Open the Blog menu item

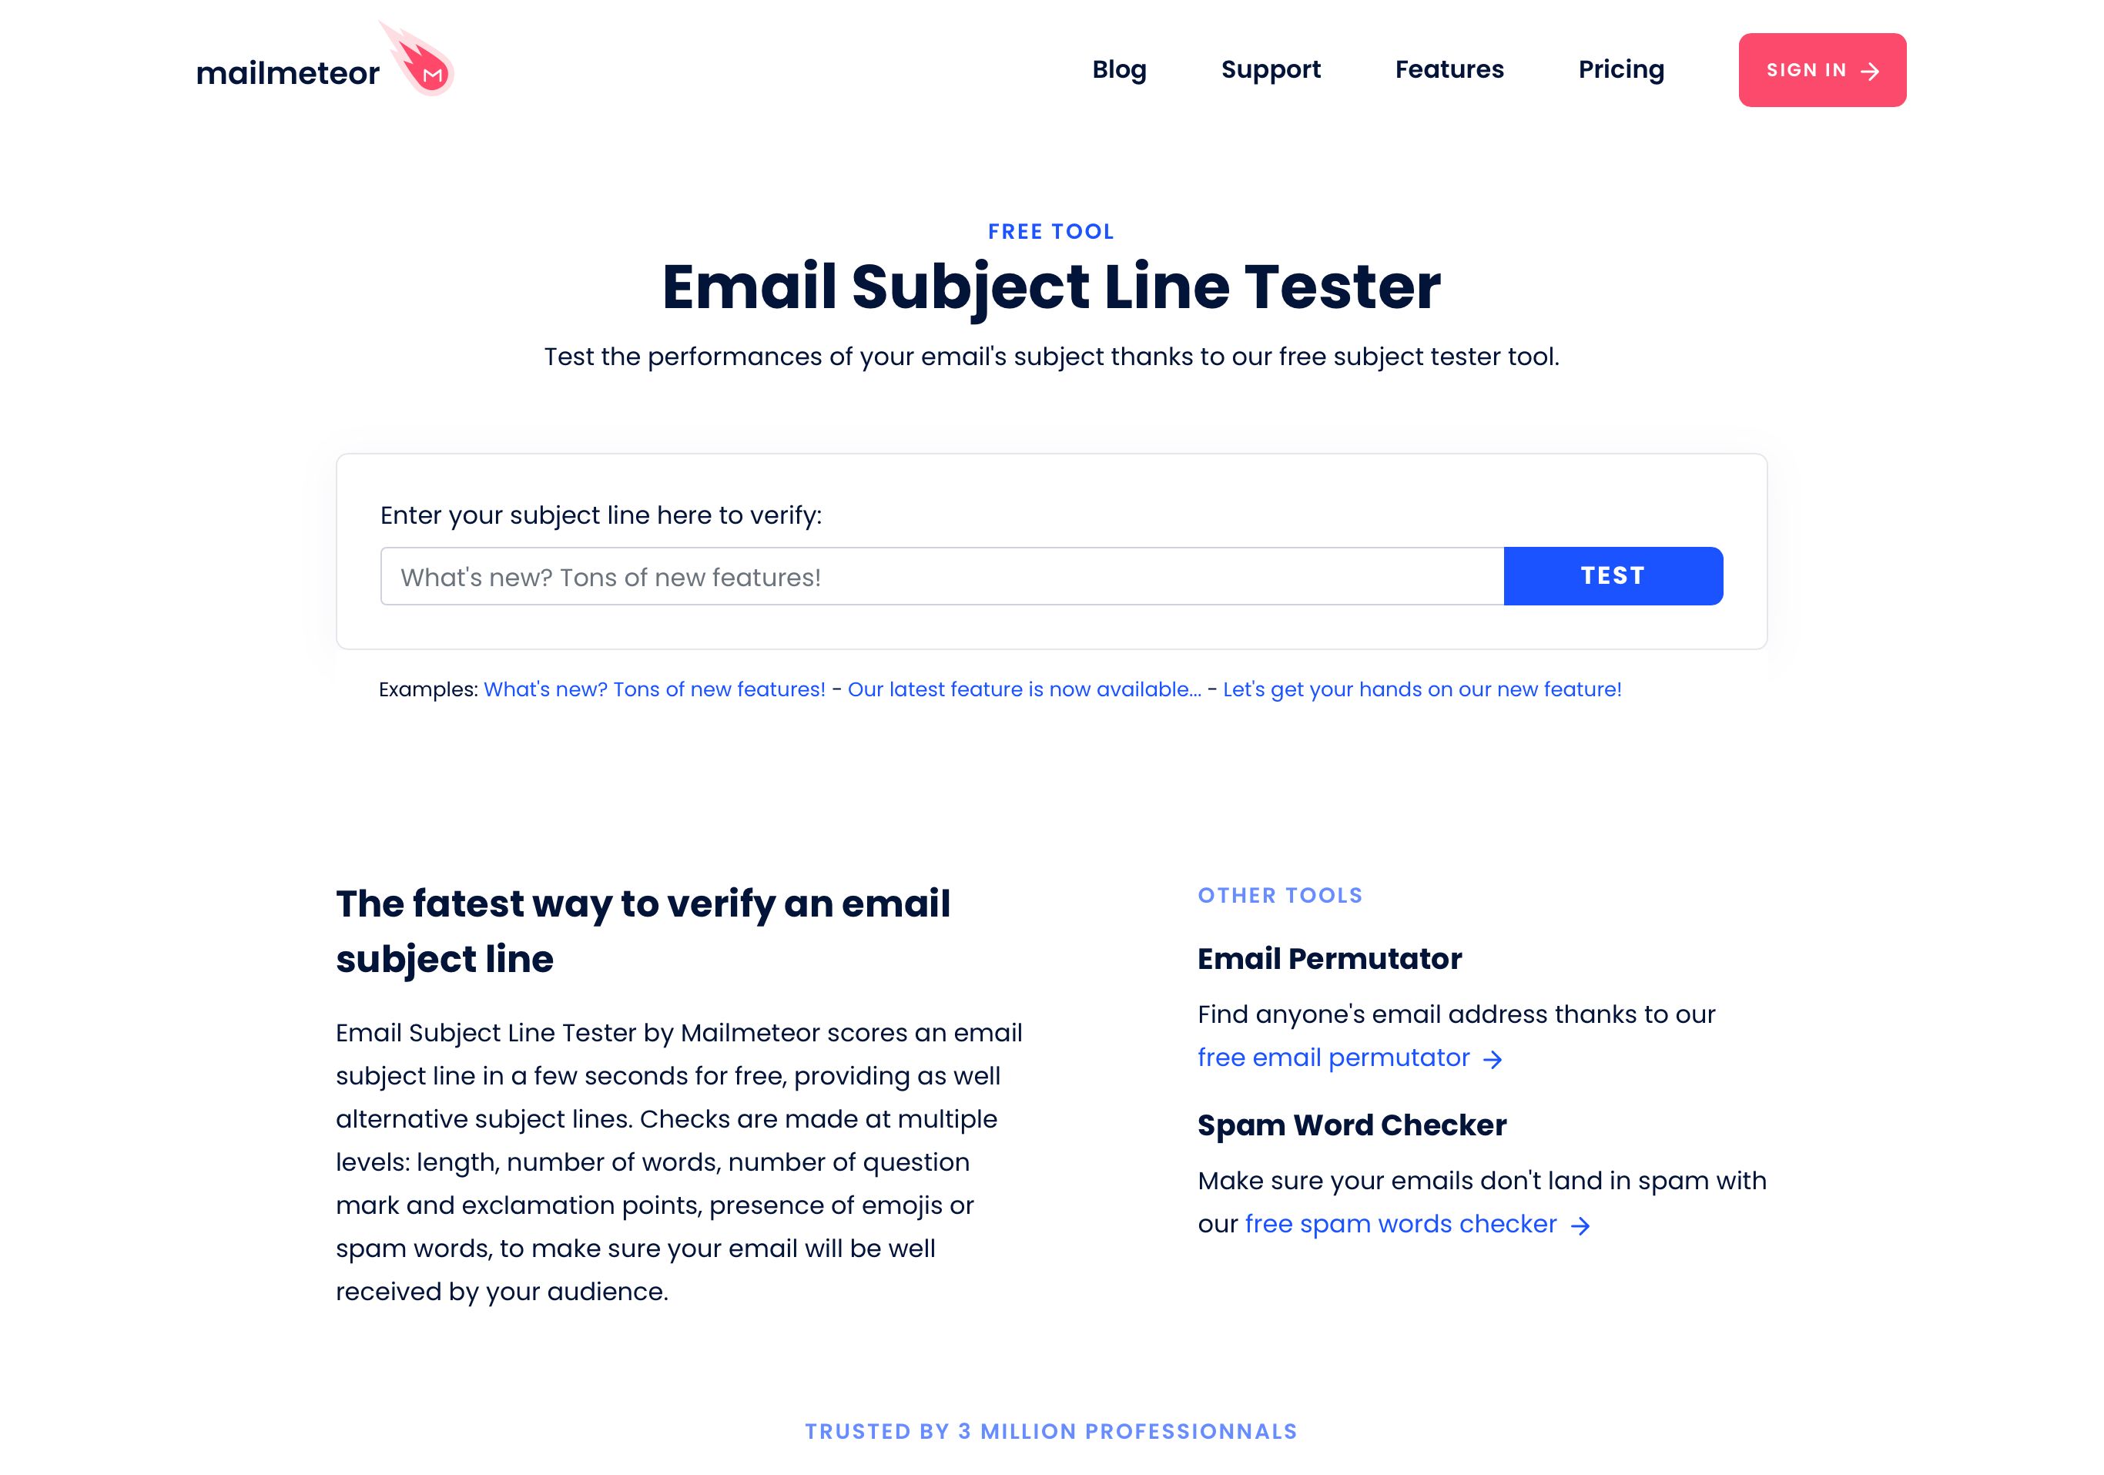coord(1119,70)
